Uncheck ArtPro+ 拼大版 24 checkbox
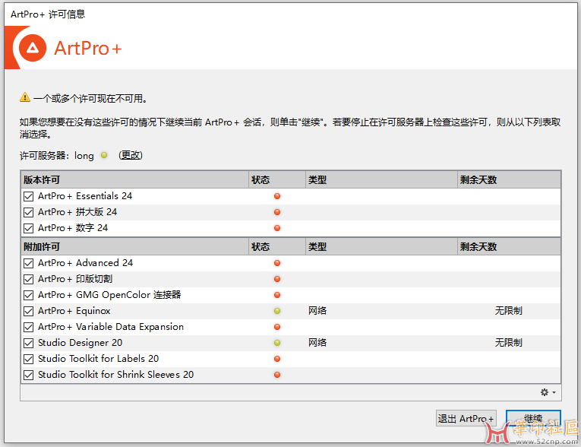 [x=29, y=212]
